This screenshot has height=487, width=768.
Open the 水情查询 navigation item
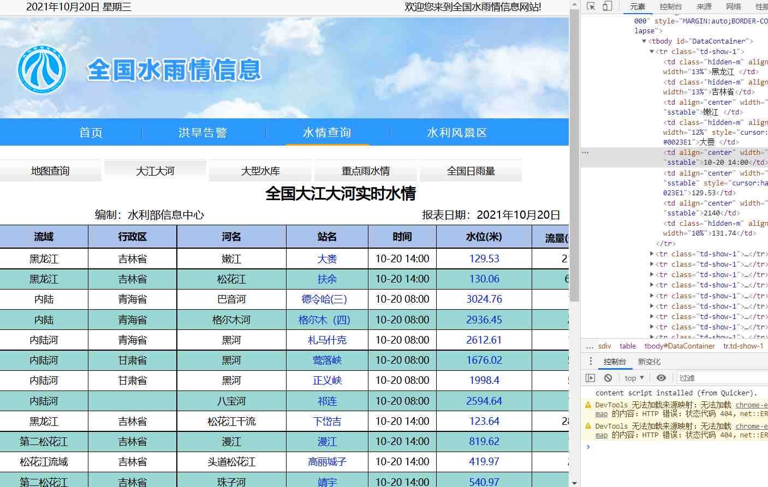click(x=327, y=133)
